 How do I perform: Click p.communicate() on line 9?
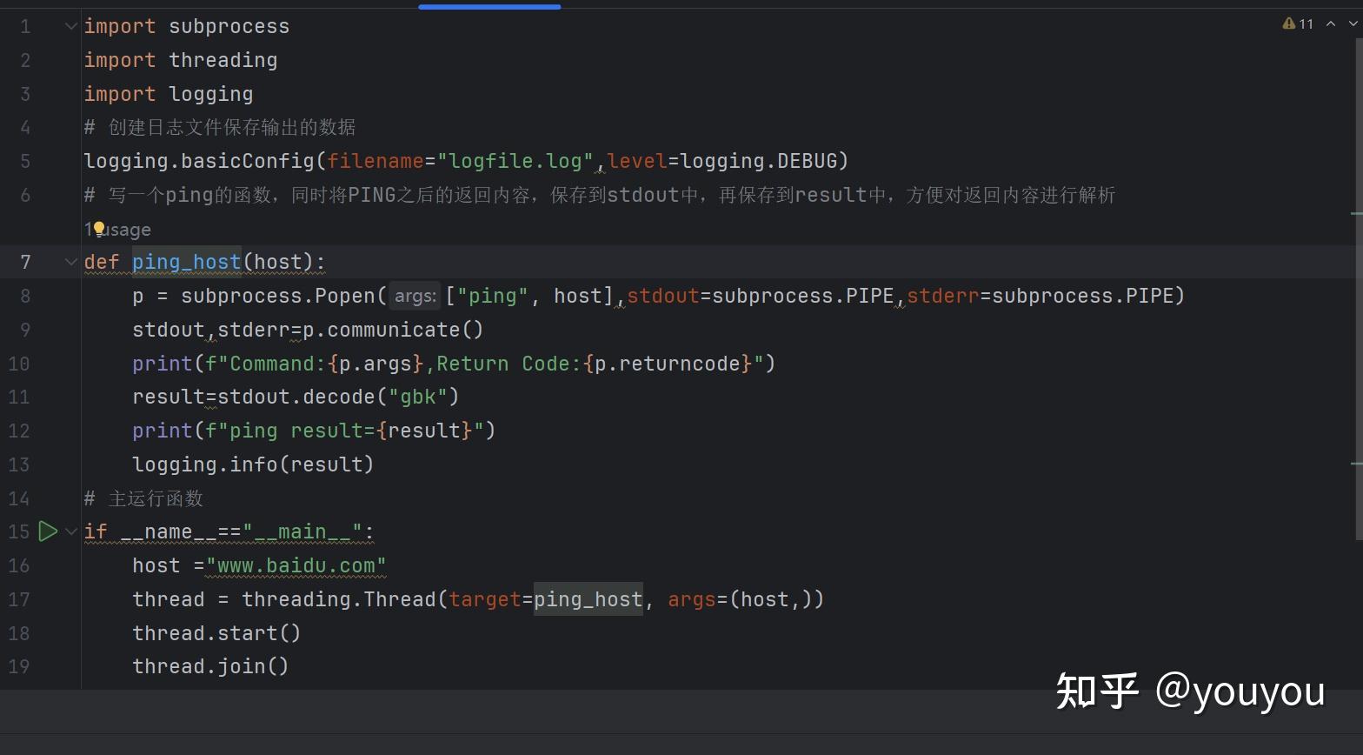coord(393,330)
